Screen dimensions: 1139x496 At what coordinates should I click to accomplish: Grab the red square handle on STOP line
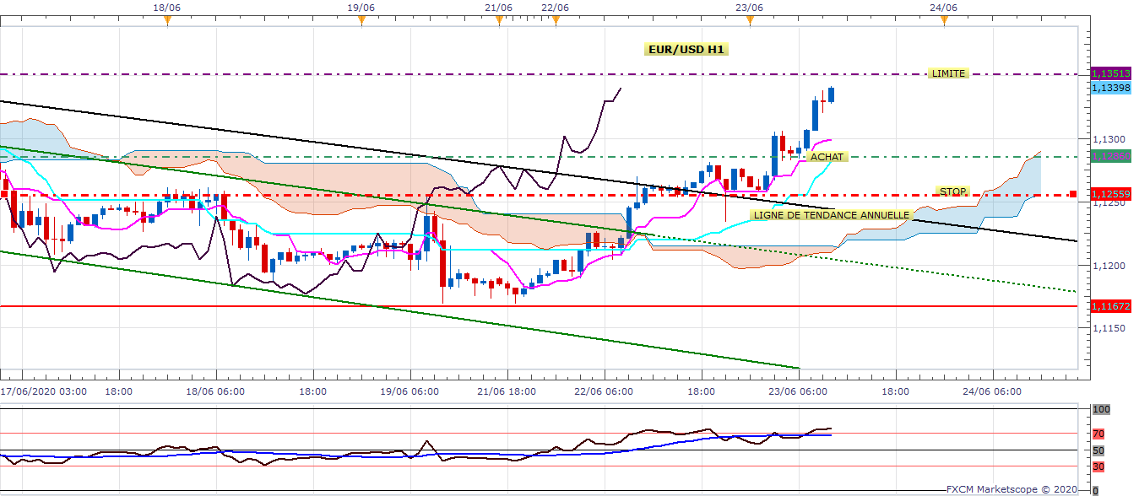(x=1072, y=195)
